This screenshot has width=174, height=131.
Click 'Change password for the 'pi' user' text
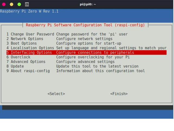92,34
